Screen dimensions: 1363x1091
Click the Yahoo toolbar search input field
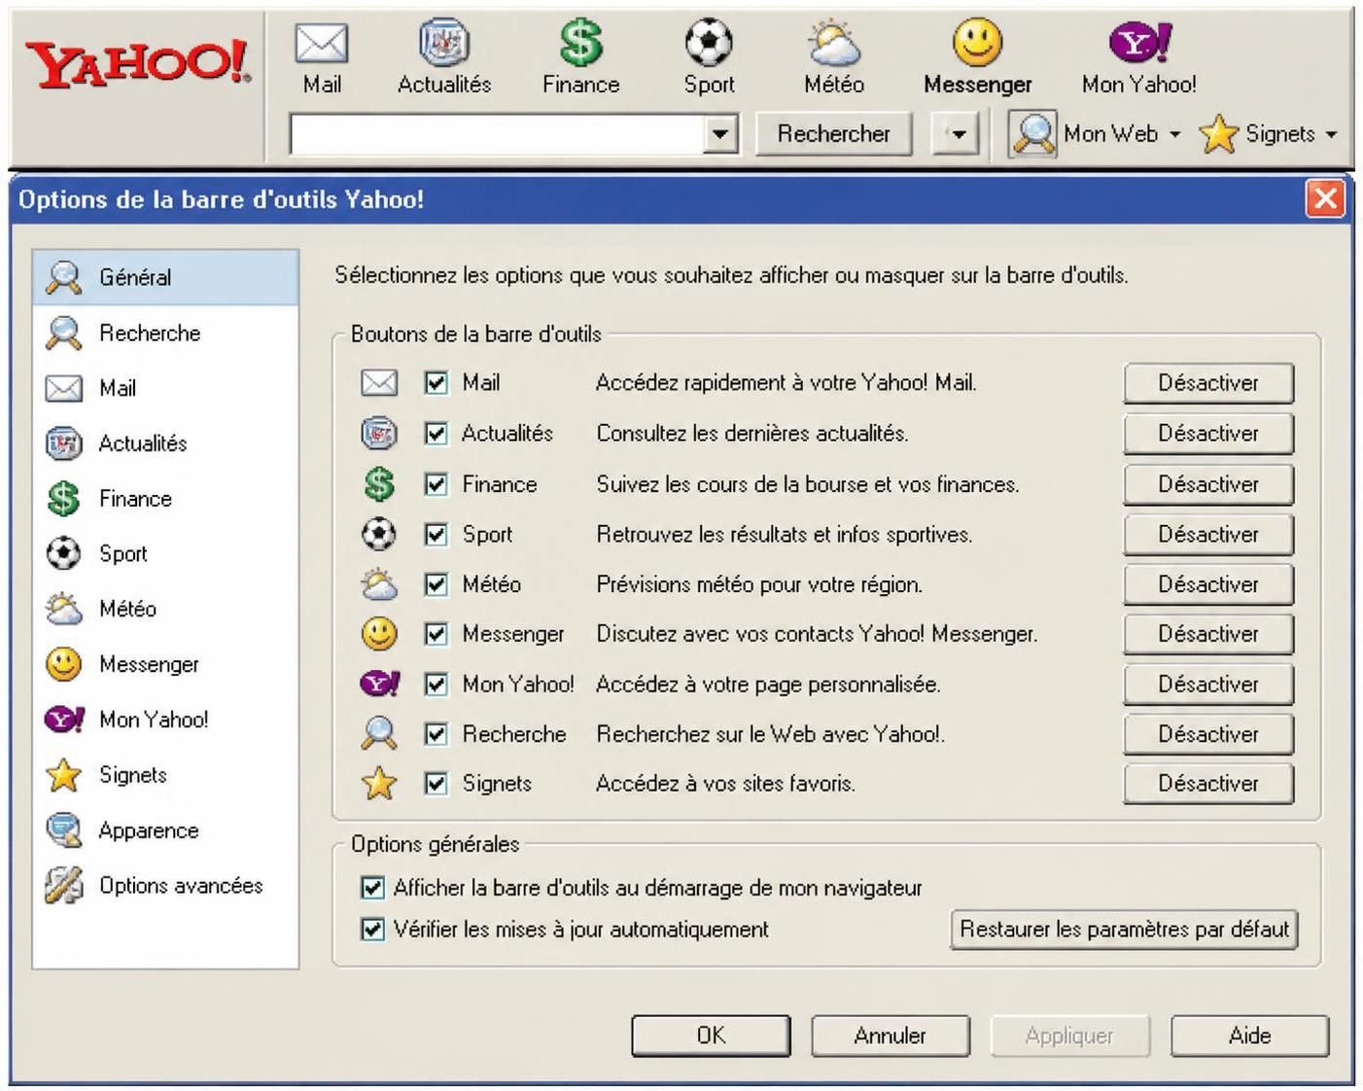[x=497, y=134]
